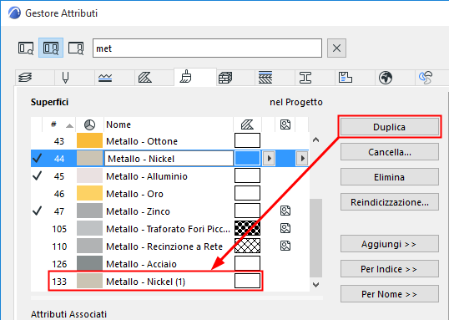Open the Reindicizzazione... dialog
The height and width of the screenshot is (320, 449).
(389, 202)
